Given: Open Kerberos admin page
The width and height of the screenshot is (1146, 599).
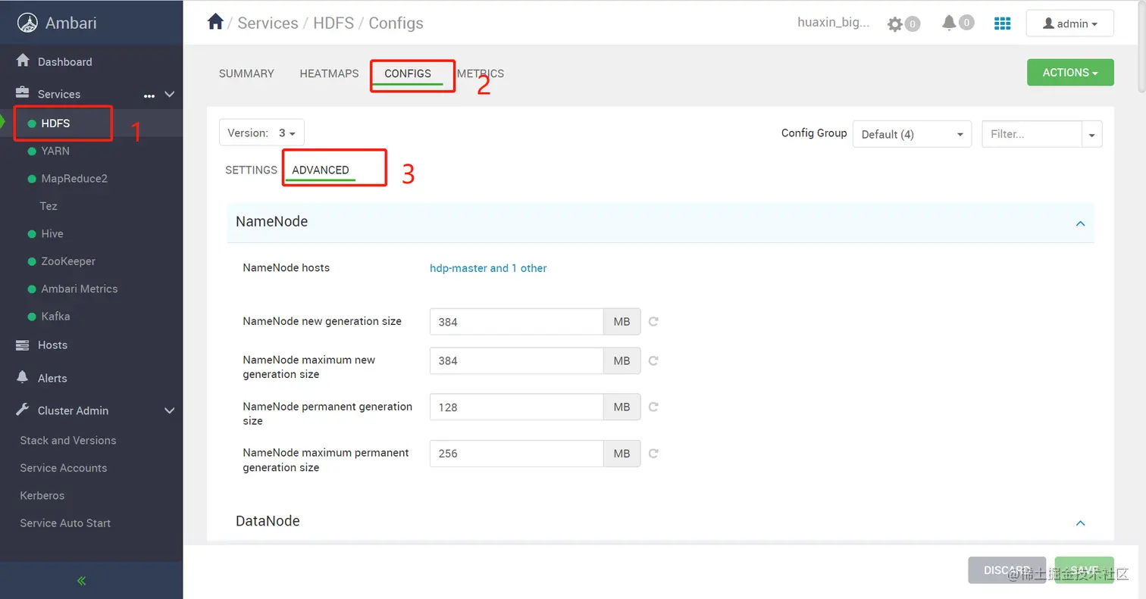Looking at the screenshot, I should (42, 495).
